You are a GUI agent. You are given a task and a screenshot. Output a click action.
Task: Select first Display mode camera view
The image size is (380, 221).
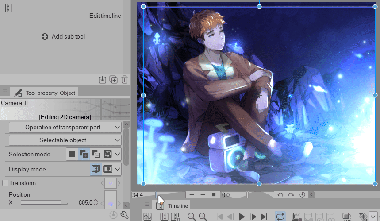click(96, 169)
